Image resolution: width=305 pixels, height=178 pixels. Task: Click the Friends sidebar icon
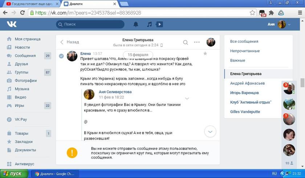[9, 64]
